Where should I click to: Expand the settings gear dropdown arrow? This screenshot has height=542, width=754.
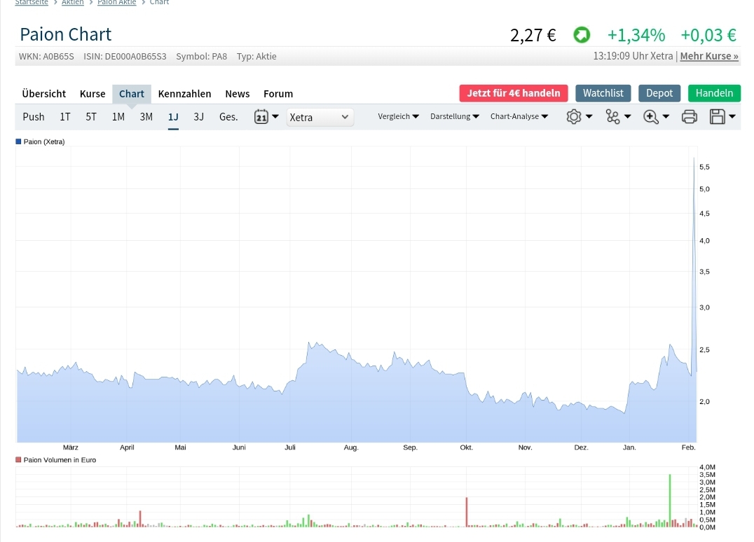[x=589, y=116]
